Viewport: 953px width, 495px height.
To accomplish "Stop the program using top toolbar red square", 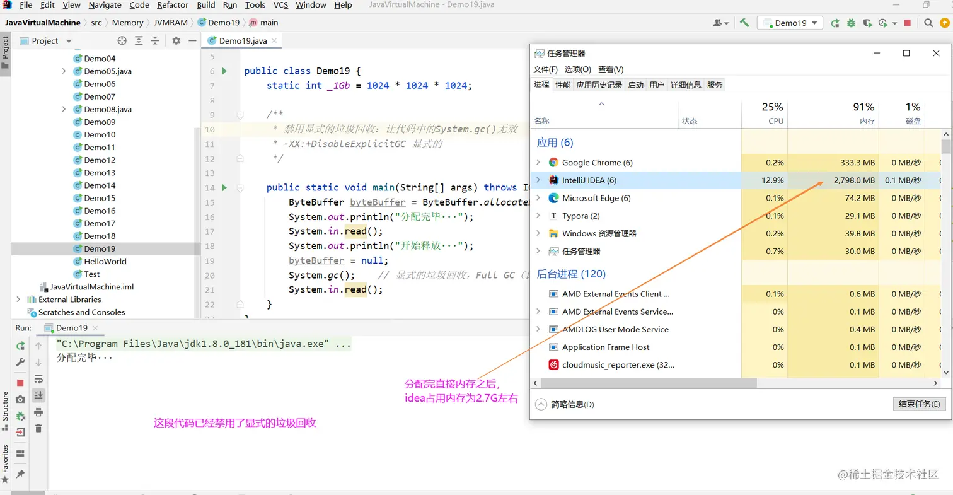I will [x=908, y=23].
